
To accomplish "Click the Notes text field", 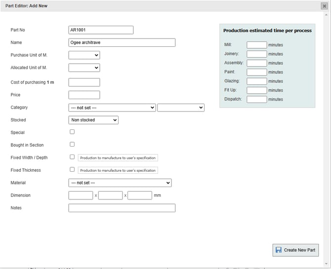I will click(122, 208).
